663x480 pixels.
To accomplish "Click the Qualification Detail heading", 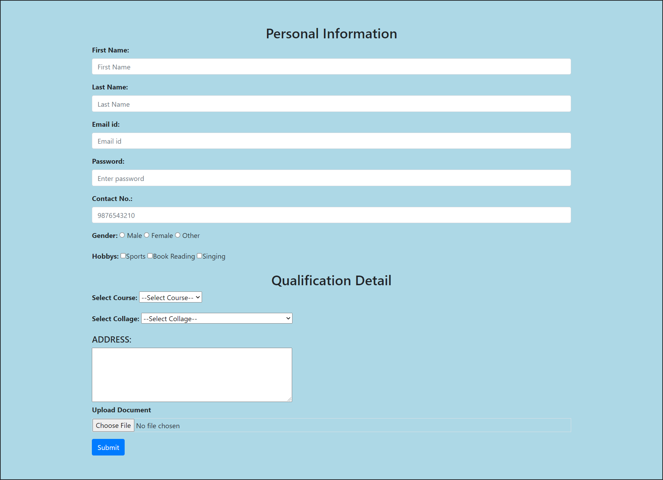I will (331, 280).
